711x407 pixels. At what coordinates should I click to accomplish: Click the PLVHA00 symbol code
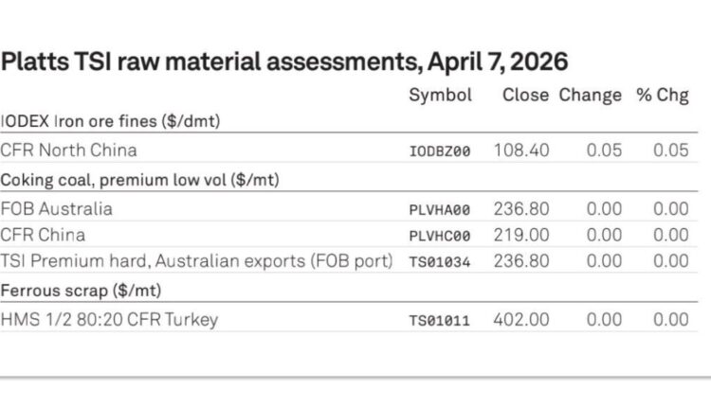(x=439, y=209)
